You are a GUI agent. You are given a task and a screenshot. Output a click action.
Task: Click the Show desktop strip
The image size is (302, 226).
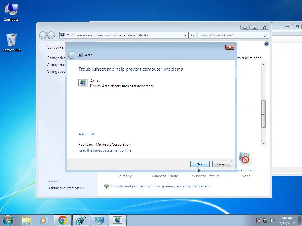point(300,220)
